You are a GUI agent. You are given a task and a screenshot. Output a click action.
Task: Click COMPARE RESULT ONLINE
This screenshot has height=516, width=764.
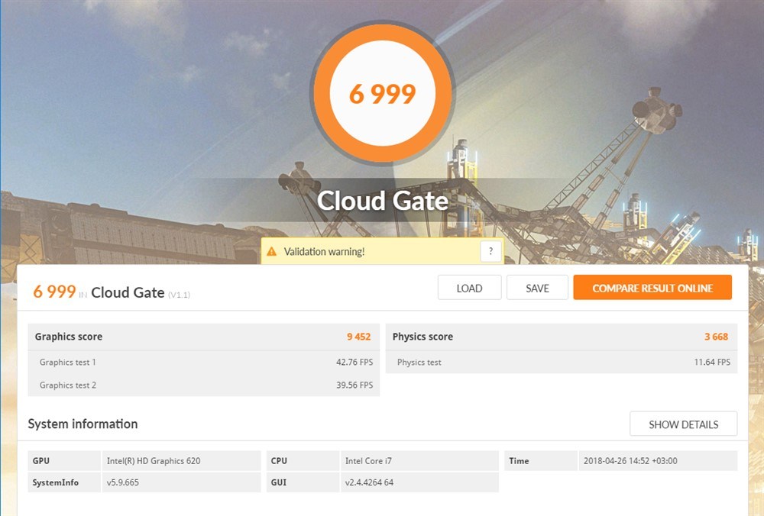[652, 288]
